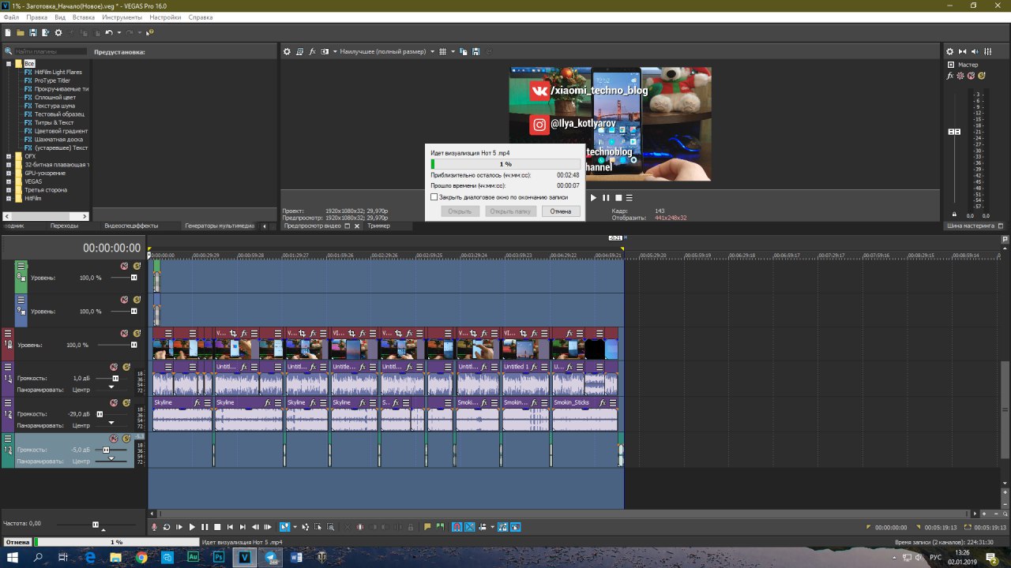1011x568 pixels.
Task: Click the record microphone button in transport
Action: [x=154, y=527]
